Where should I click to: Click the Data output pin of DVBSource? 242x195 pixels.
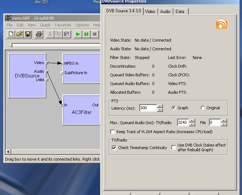(x=47, y=80)
